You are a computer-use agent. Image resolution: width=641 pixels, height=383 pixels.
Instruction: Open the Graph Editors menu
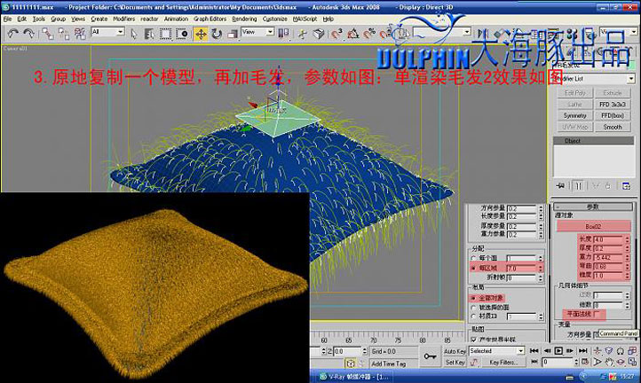tap(210, 19)
